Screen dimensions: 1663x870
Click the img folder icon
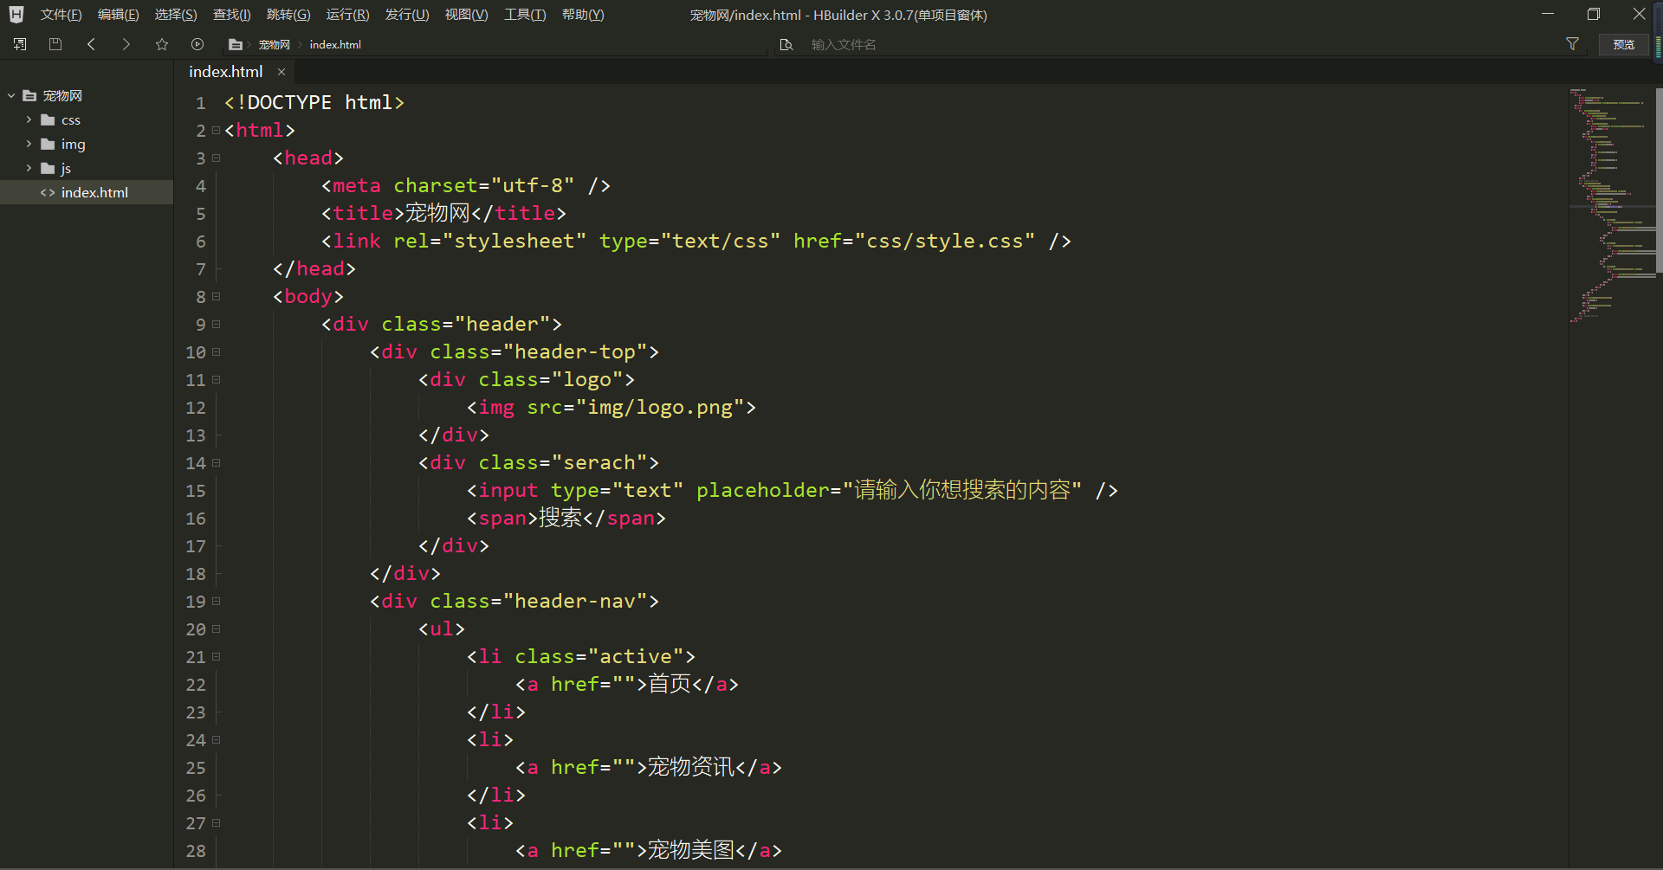(48, 144)
